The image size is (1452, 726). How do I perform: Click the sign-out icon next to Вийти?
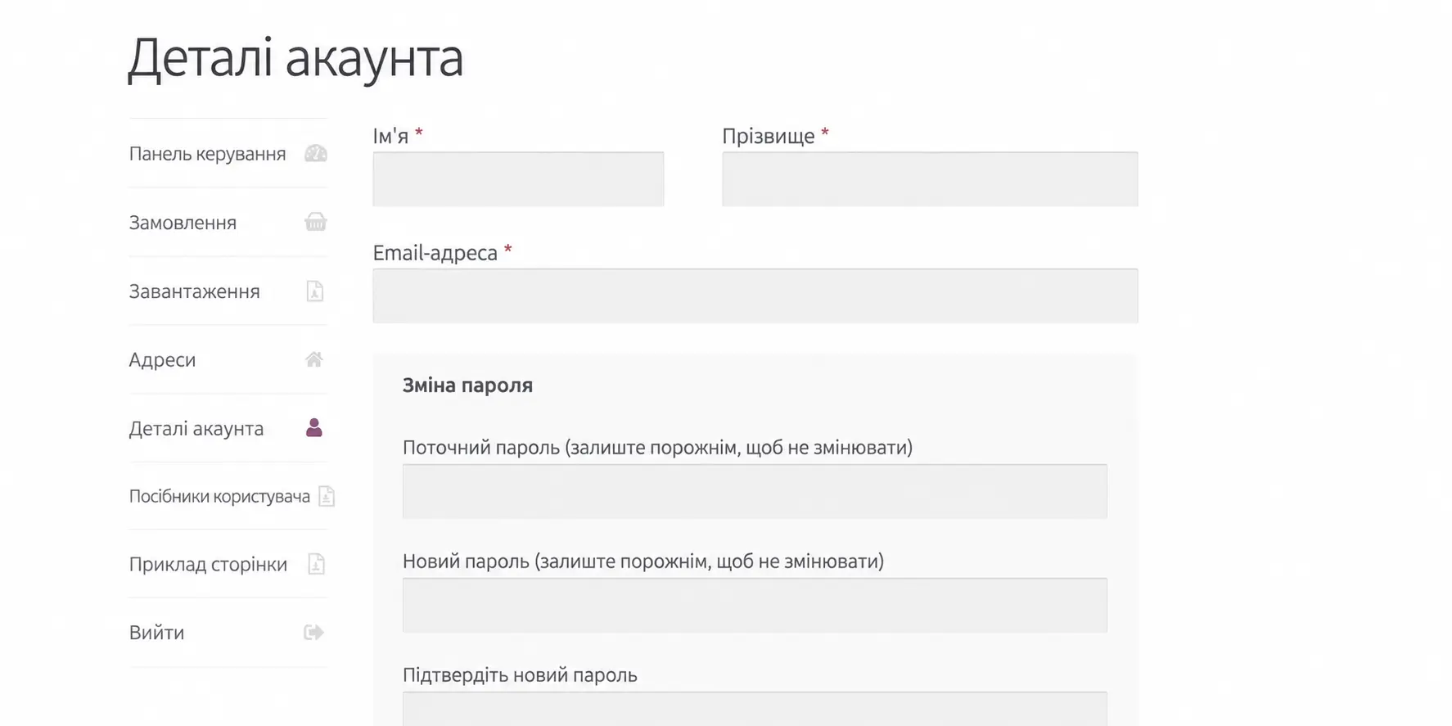point(314,632)
